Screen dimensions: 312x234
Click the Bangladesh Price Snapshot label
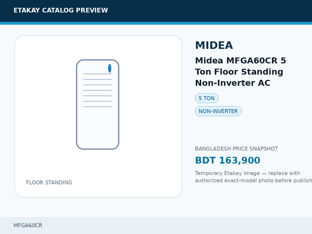[236, 149]
